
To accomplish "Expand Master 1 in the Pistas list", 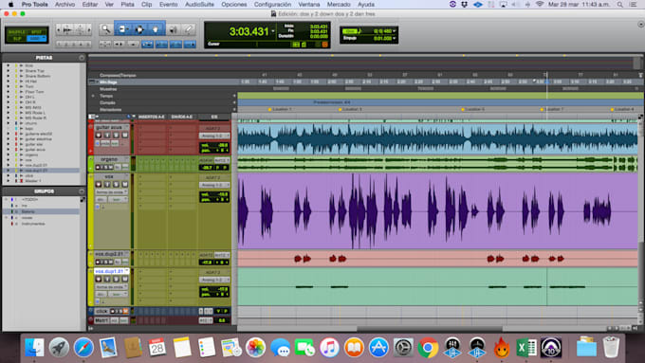I will pyautogui.click(x=8, y=180).
